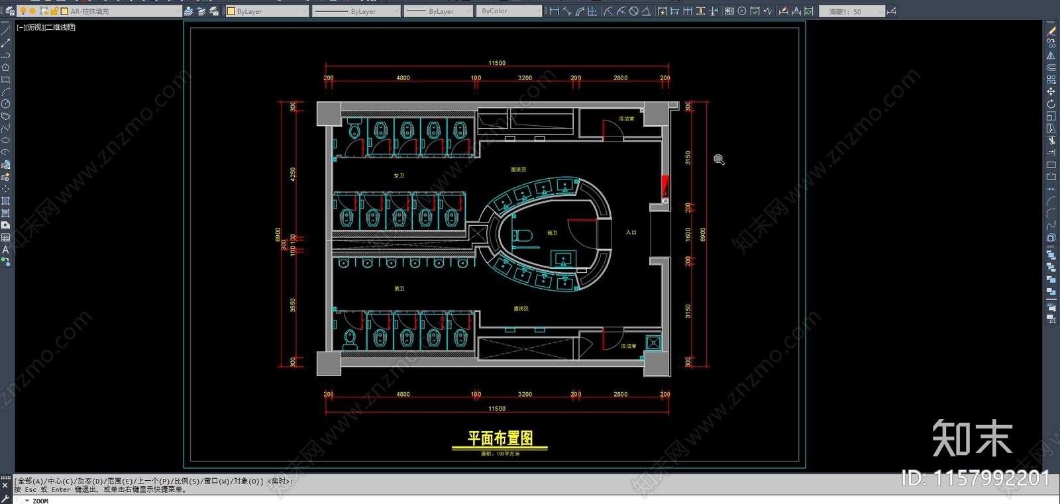Click the Dimension Edit icon
This screenshot has height=504, width=1060.
tap(784, 11)
